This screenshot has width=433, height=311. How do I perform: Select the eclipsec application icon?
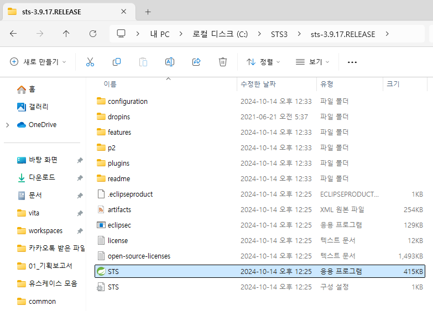[x=101, y=225]
